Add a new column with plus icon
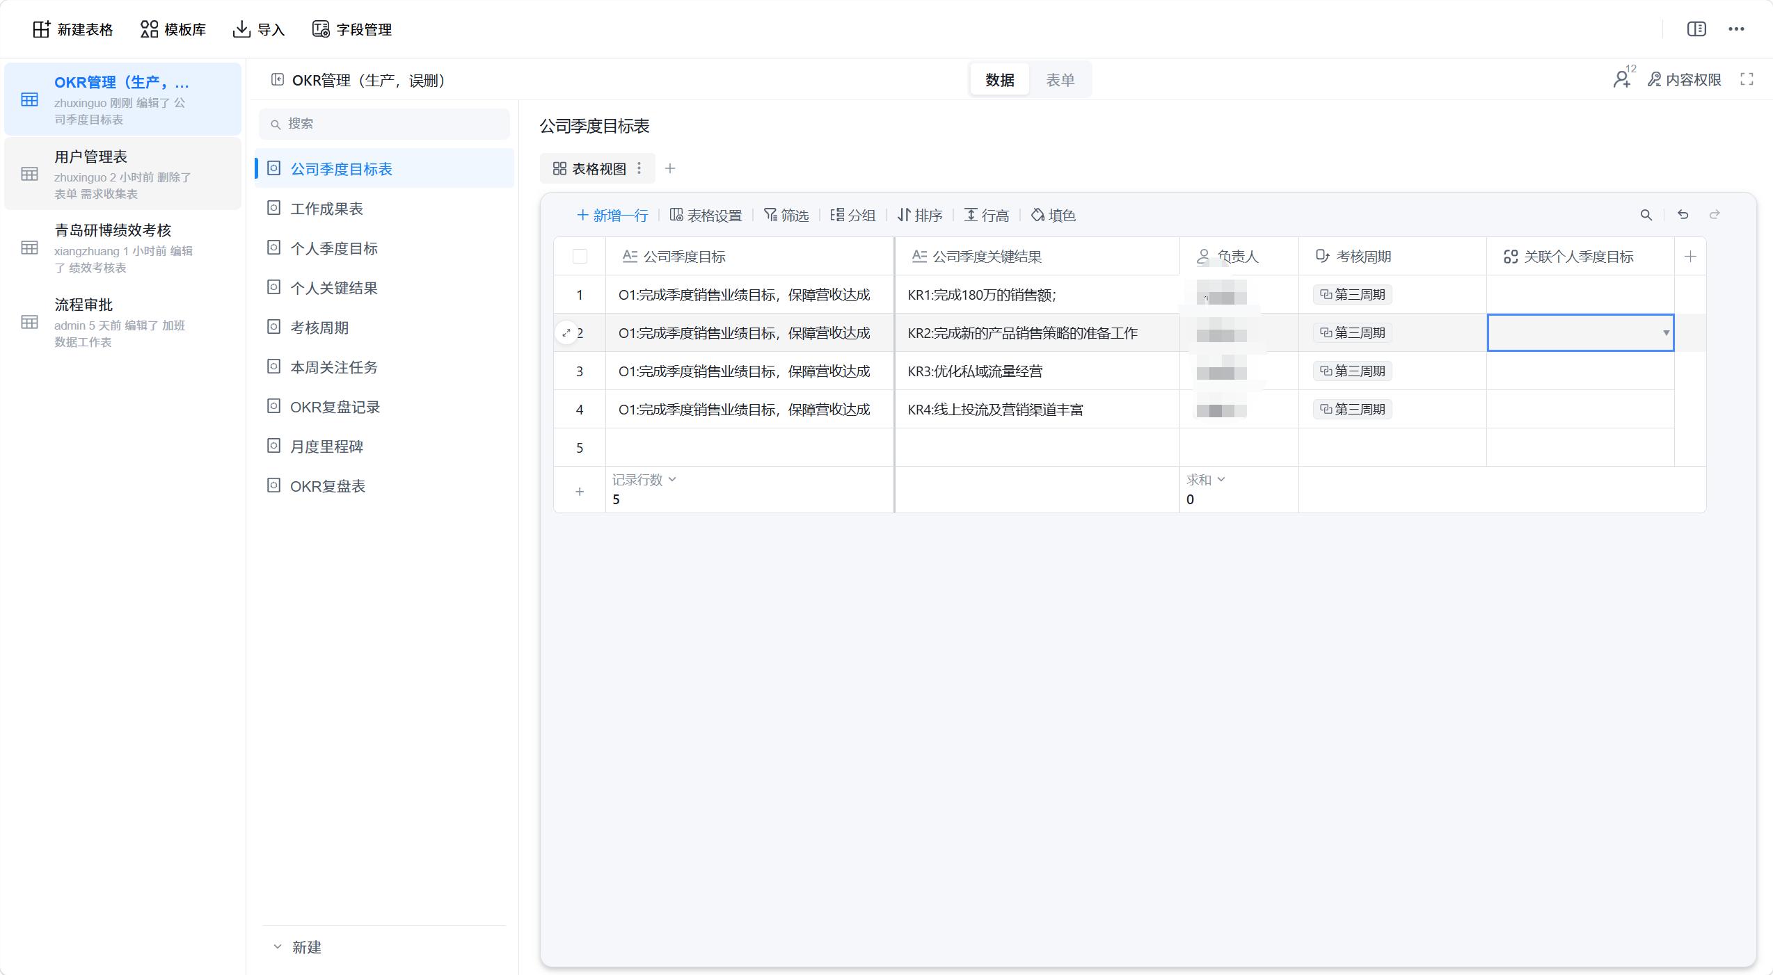 pyautogui.click(x=1690, y=257)
